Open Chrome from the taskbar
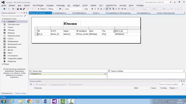186x104 pixels. pyautogui.click(x=29, y=101)
